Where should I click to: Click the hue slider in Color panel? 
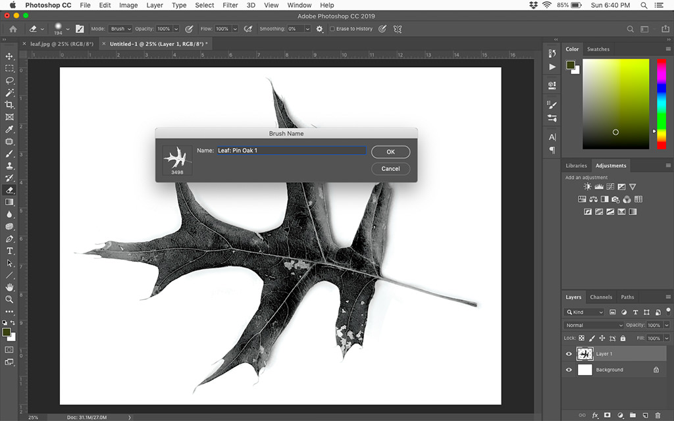tap(661, 104)
